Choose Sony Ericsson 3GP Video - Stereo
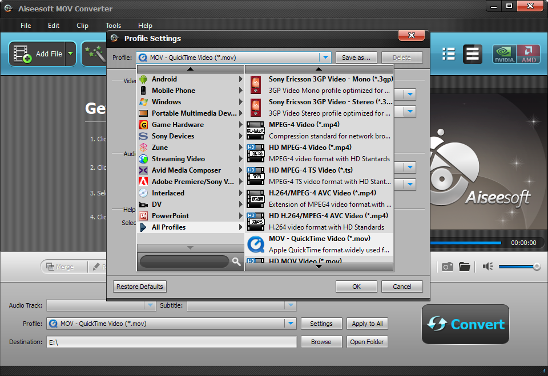The width and height of the screenshot is (548, 376). point(320,108)
